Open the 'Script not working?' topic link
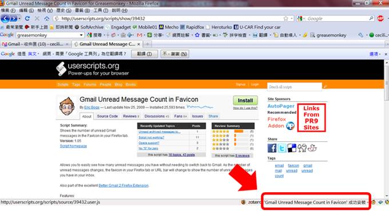Image resolution: width=389 pixels, height=214 pixels. pyautogui.click(x=152, y=137)
